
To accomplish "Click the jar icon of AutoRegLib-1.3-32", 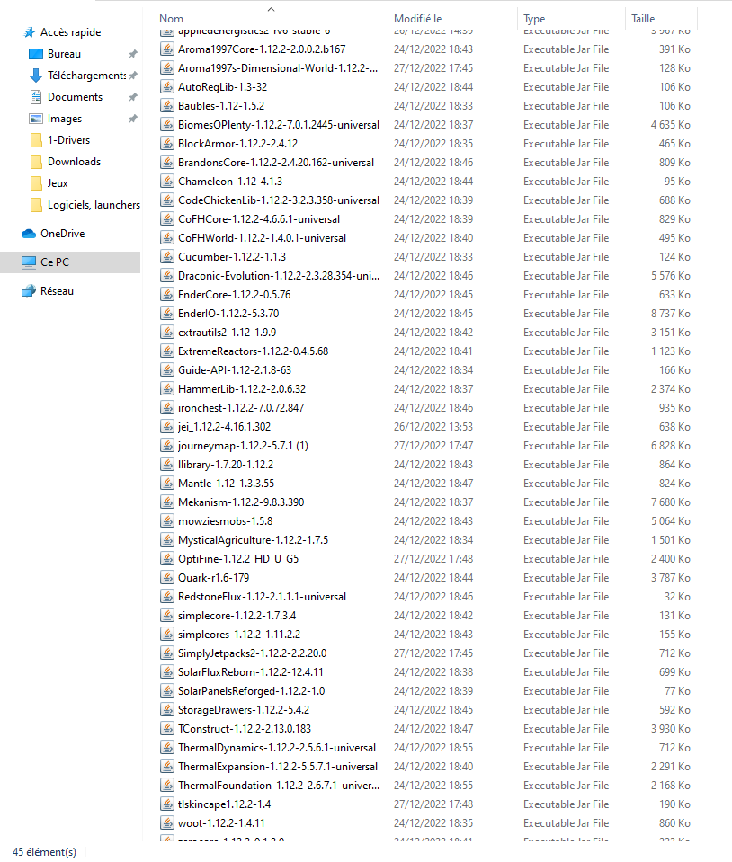I will [x=167, y=87].
